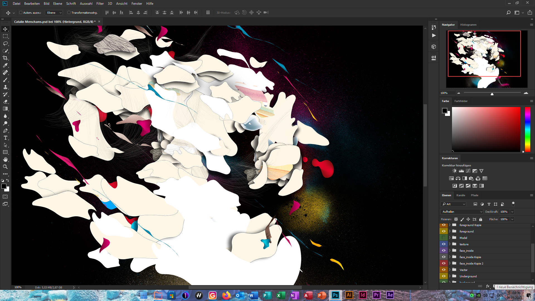Open the Filter menu

(100, 4)
